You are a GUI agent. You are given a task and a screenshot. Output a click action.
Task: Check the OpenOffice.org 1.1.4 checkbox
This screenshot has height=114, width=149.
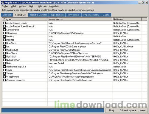pyautogui.click(x=4, y=67)
